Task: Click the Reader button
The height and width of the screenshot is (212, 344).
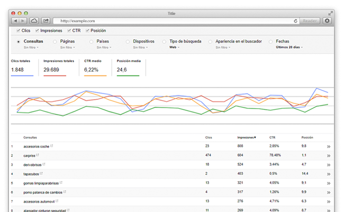Action: tap(310, 21)
